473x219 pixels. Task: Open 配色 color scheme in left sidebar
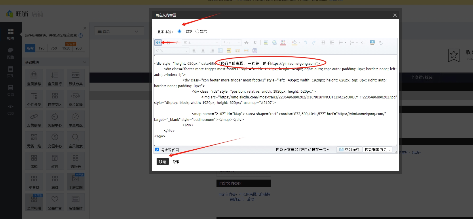point(11,53)
